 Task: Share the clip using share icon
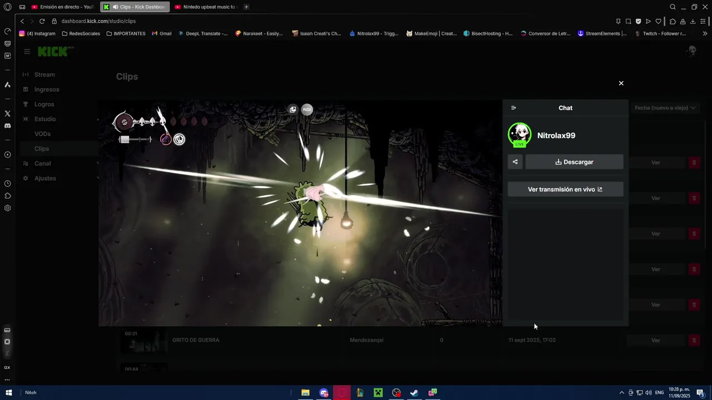tap(515, 162)
